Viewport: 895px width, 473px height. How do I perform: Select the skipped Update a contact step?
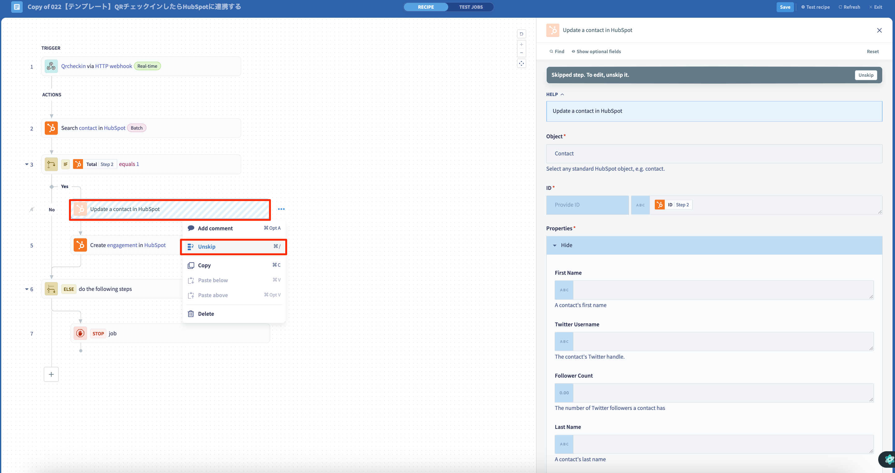tap(170, 209)
